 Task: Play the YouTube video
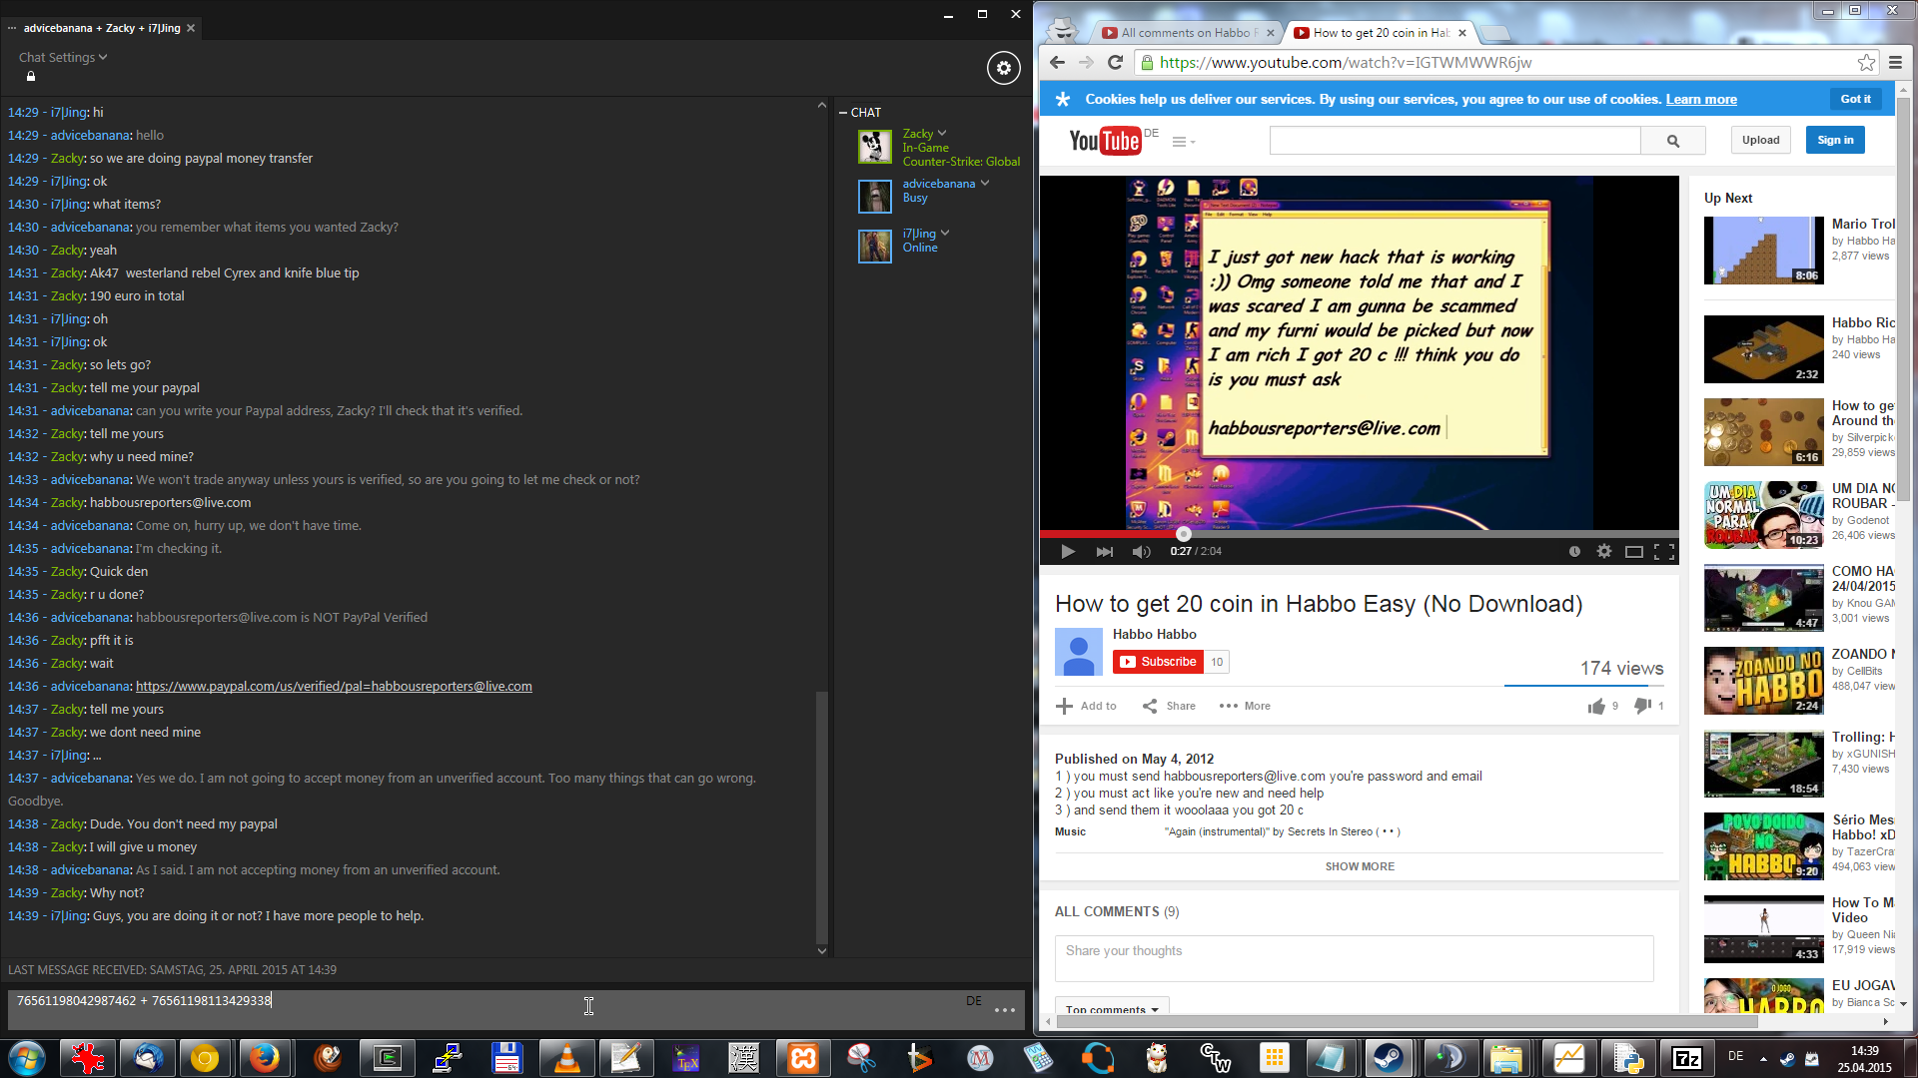1067,552
